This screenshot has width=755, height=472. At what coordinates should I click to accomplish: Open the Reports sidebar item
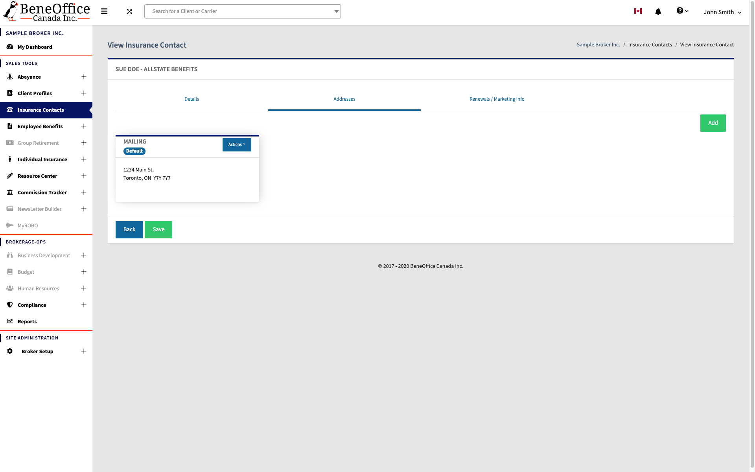click(27, 321)
